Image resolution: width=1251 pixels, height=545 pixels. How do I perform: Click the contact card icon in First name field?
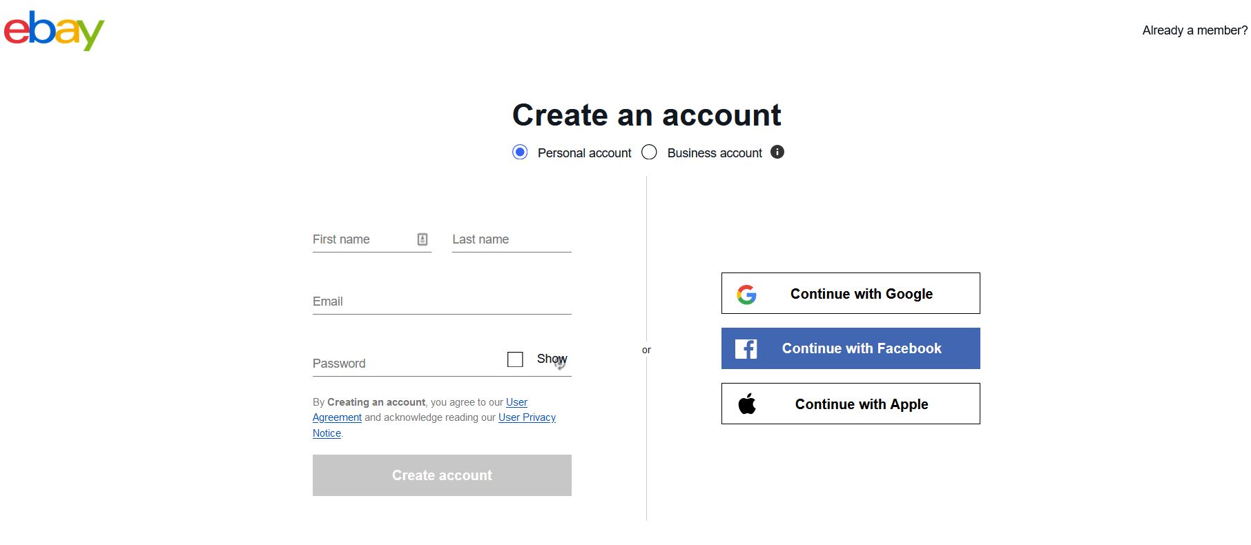point(423,239)
